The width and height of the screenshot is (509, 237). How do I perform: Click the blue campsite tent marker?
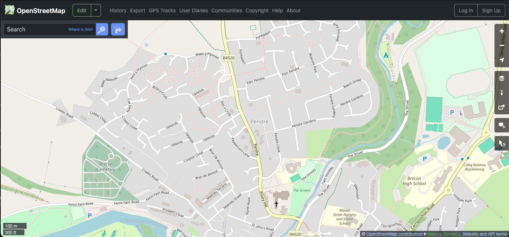386,55
